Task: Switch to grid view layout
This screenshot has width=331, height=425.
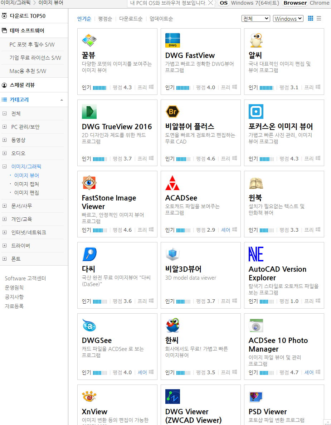Action: point(311,18)
